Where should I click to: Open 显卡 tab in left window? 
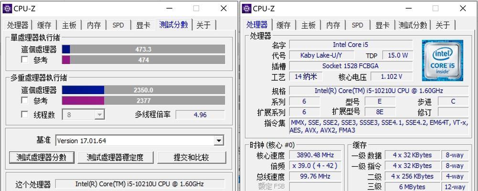143,25
